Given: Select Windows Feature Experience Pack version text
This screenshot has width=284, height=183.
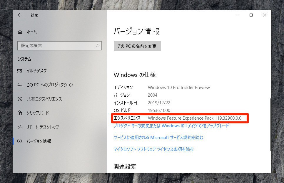Looking at the screenshot, I should [x=195, y=118].
